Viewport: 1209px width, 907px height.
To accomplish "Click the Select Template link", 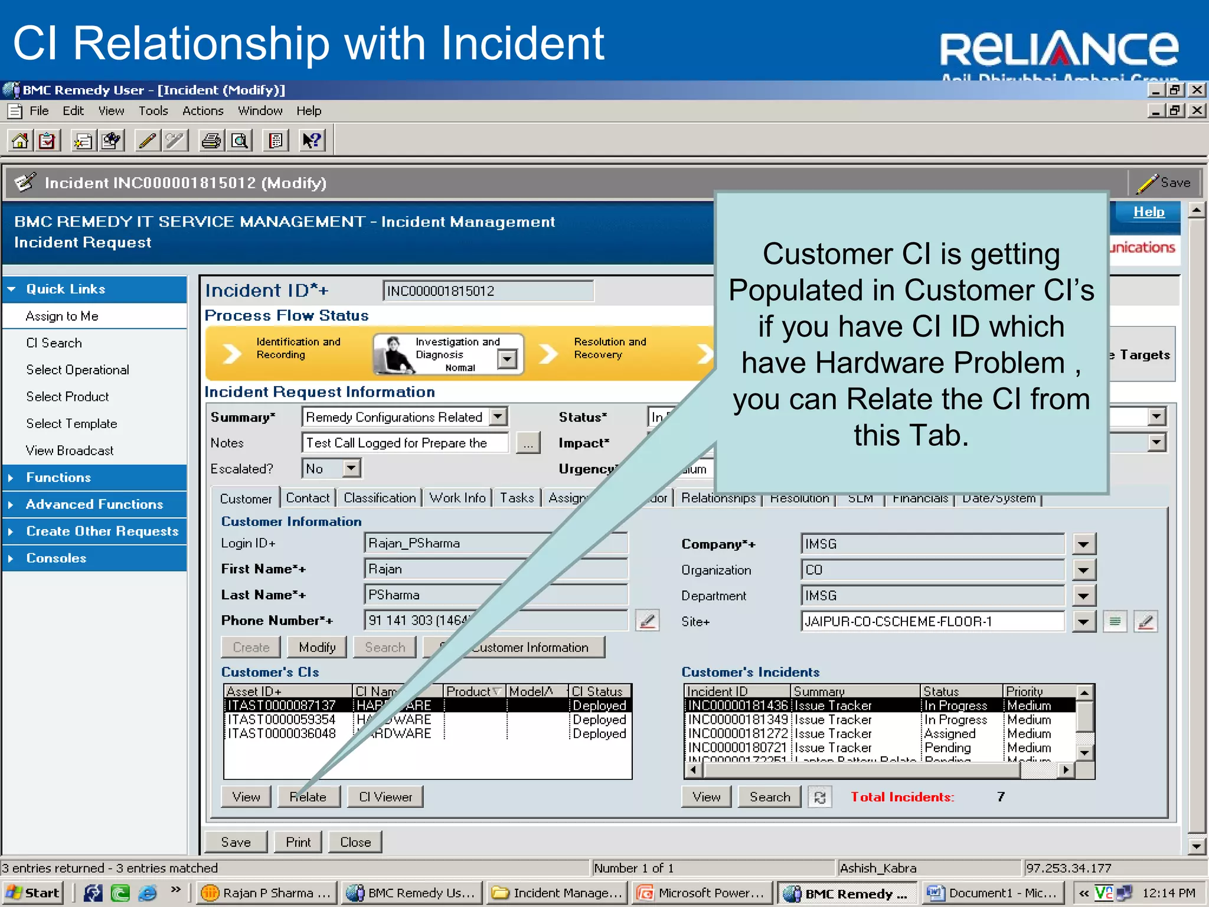I will pyautogui.click(x=71, y=424).
